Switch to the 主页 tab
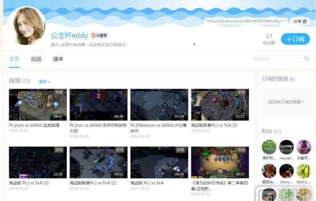This screenshot has width=316, height=201. 14,59
